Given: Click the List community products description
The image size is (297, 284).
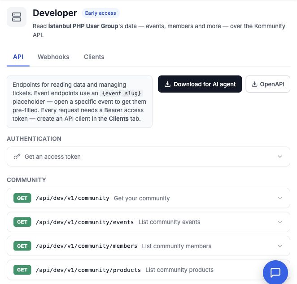Looking at the screenshot, I should point(179,270).
